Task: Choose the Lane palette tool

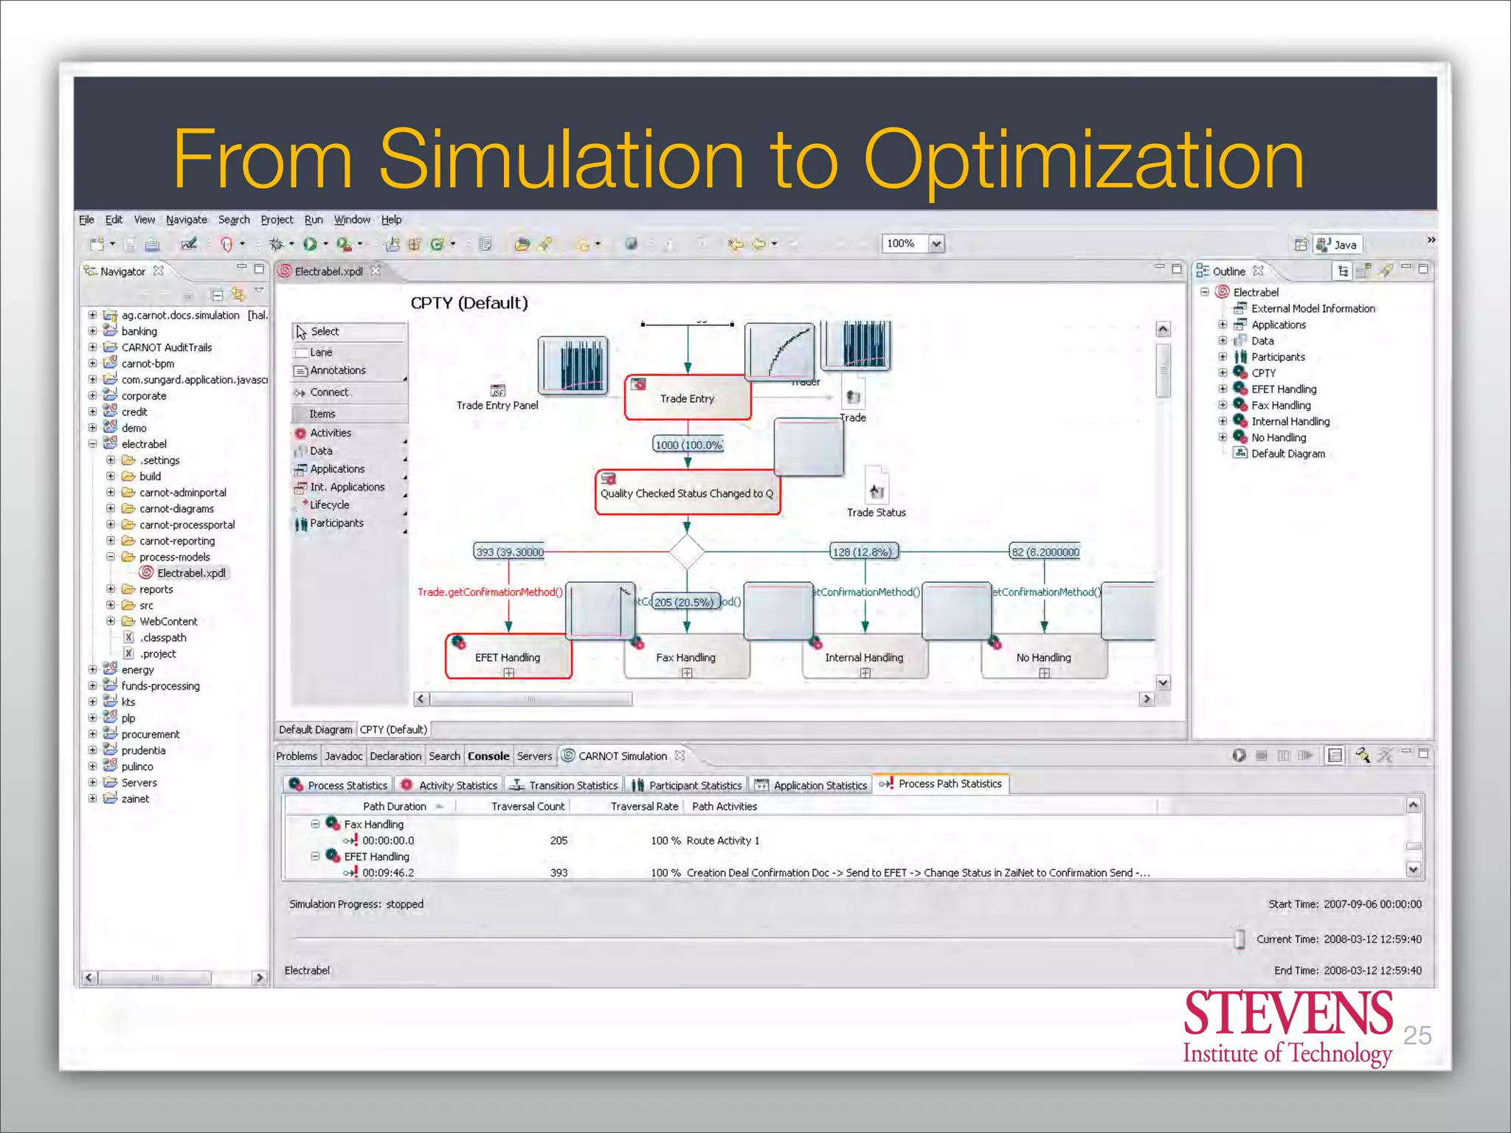Action: 350,353
